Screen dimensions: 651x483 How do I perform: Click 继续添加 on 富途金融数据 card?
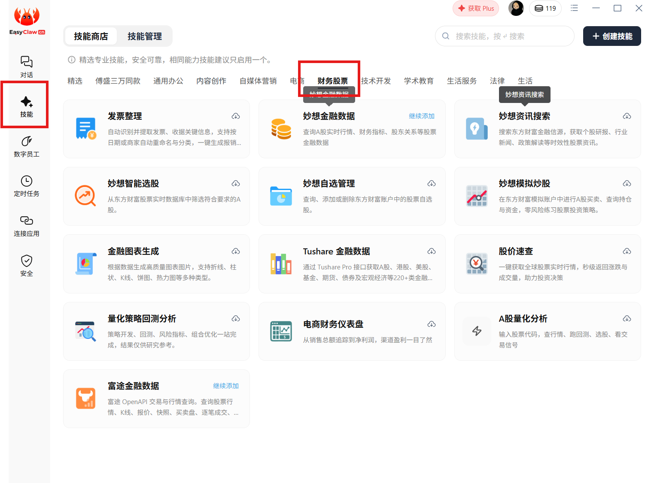click(x=226, y=386)
